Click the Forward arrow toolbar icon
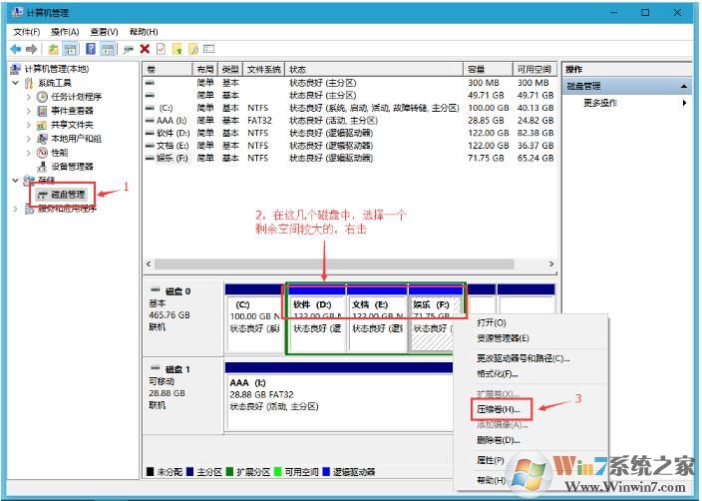 point(32,48)
